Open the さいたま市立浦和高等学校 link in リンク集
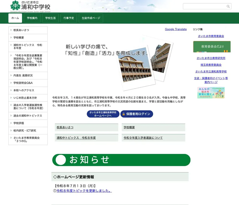Image resolution: width=239 pixels, height=205 pixels. pyautogui.click(x=211, y=72)
